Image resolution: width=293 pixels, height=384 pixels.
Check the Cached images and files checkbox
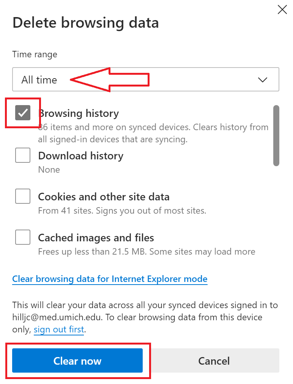pyautogui.click(x=23, y=238)
